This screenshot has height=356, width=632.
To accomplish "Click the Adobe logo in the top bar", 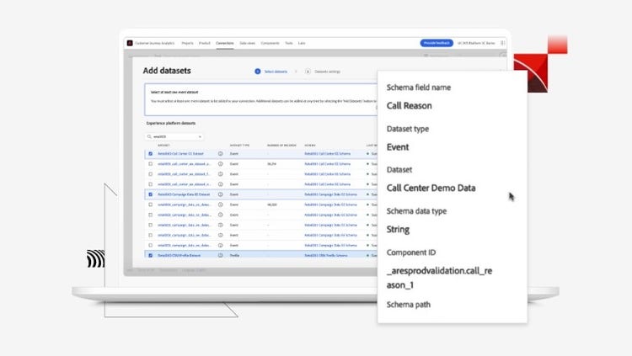I will [130, 42].
